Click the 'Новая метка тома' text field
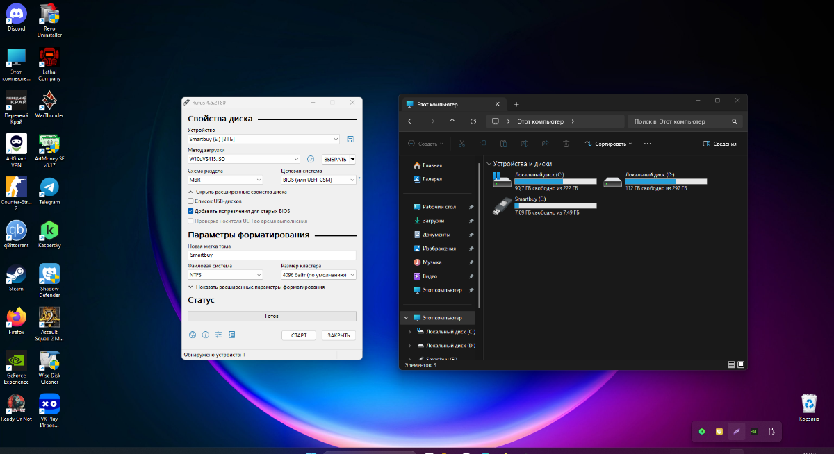The image size is (834, 454). click(271, 255)
